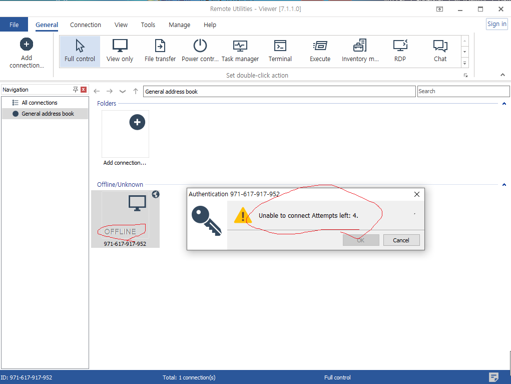
Task: Expand the ribbon gallery dropdown arrow
Action: (465, 63)
